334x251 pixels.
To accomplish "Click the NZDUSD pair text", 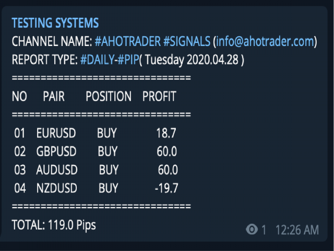I will (57, 188).
